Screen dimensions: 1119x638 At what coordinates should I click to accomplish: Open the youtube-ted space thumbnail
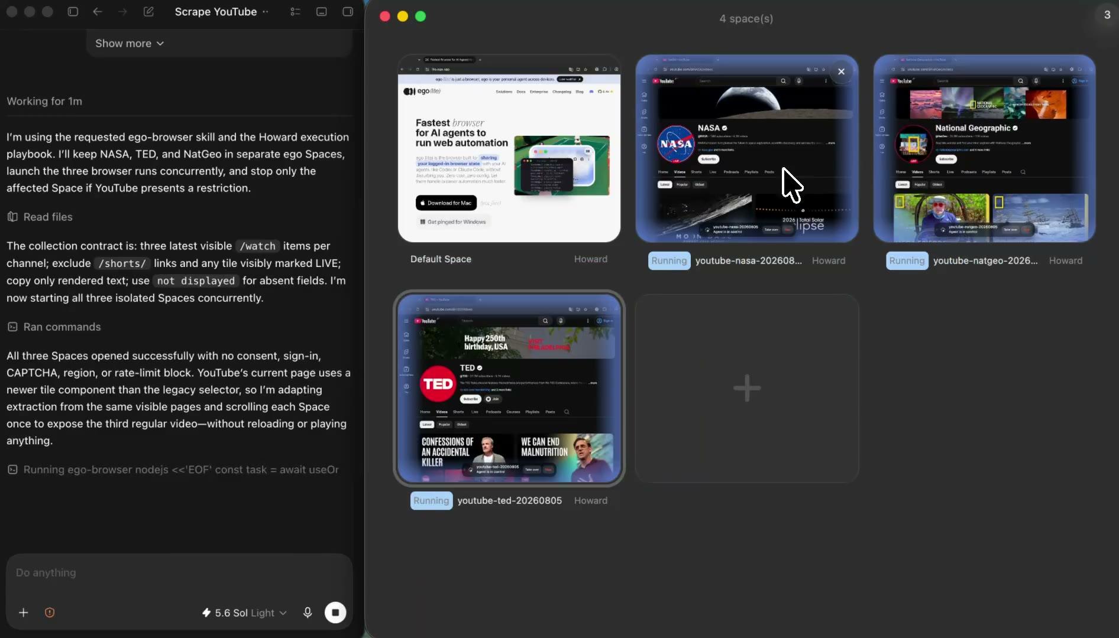pos(509,388)
